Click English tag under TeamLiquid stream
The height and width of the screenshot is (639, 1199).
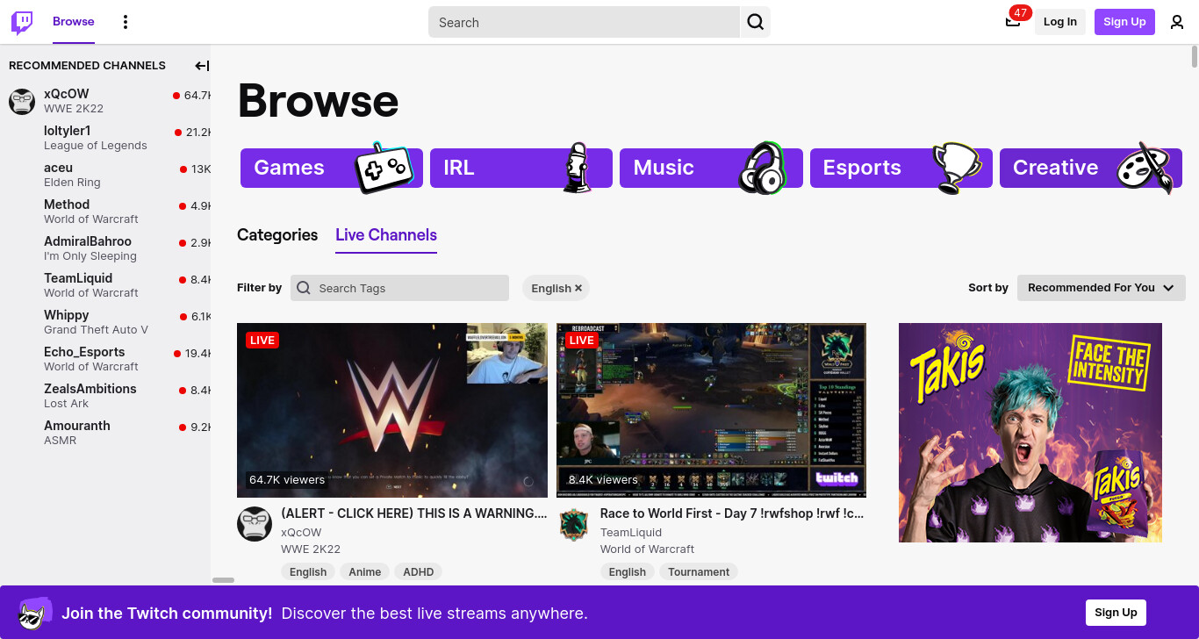[x=628, y=571]
